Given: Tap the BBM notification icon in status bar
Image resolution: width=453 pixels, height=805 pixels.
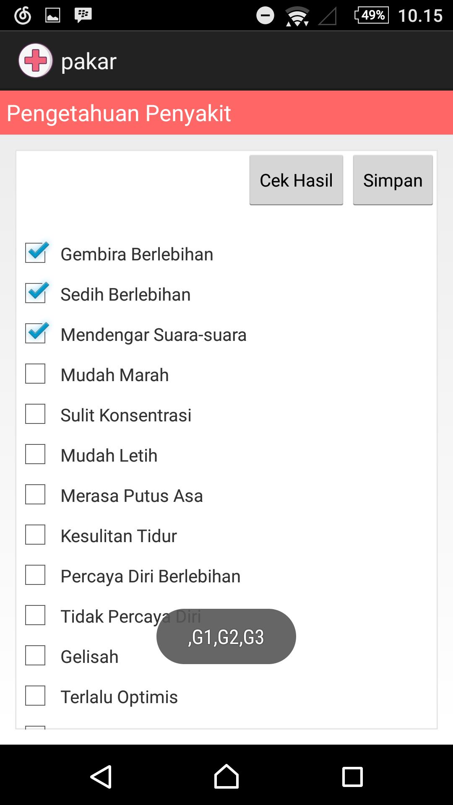Looking at the screenshot, I should pos(83,15).
